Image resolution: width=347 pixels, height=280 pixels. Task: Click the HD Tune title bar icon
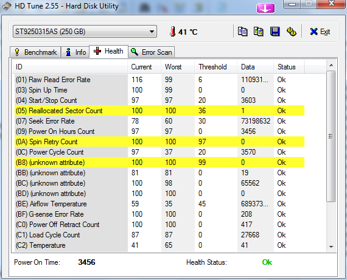pyautogui.click(x=7, y=6)
